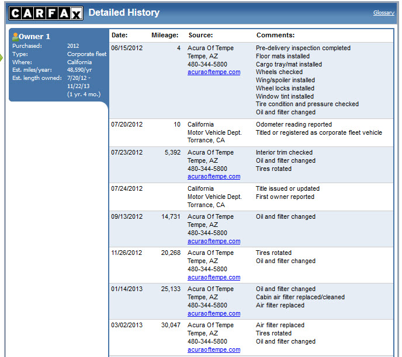This screenshot has width=402, height=357.
Task: Click the CARFAX logo
Action: pos(46,13)
